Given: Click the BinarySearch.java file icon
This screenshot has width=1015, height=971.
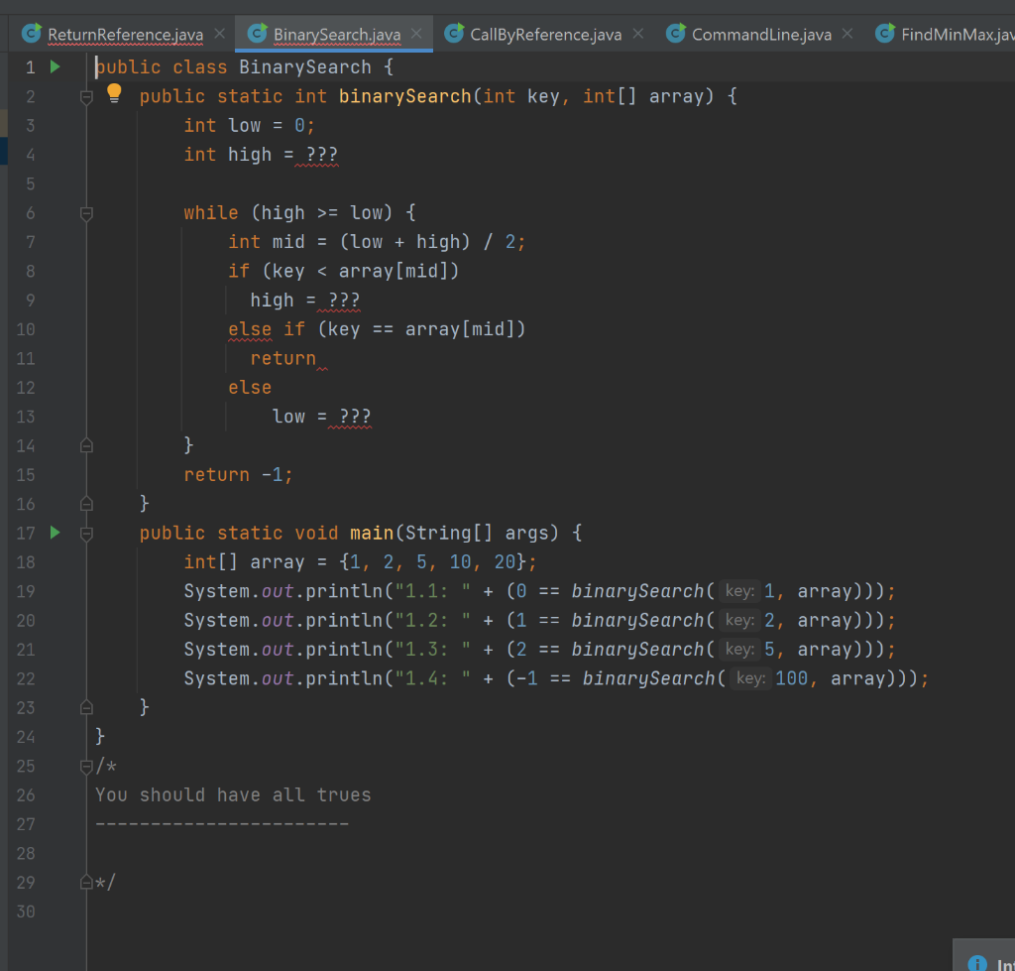Looking at the screenshot, I should point(258,33).
